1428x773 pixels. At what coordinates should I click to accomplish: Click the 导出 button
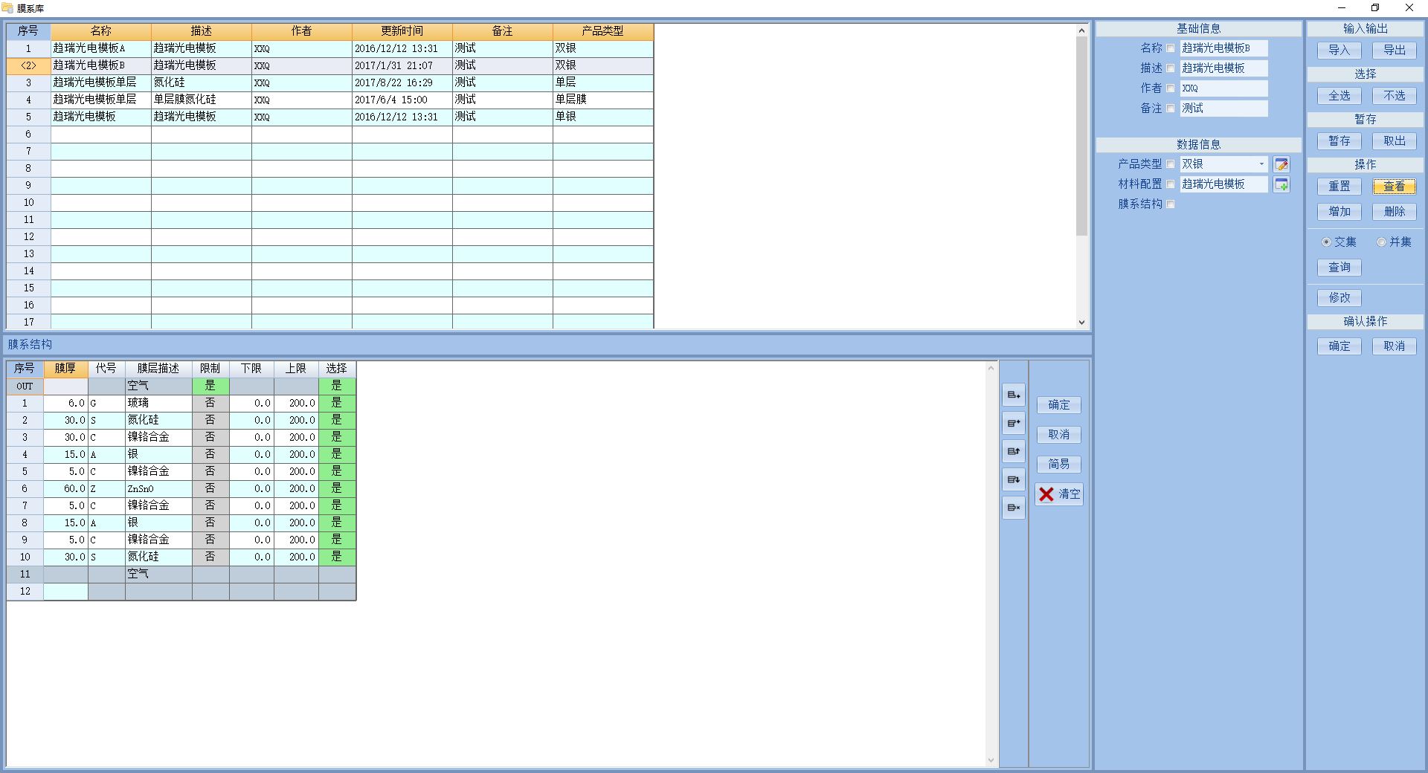[1395, 51]
